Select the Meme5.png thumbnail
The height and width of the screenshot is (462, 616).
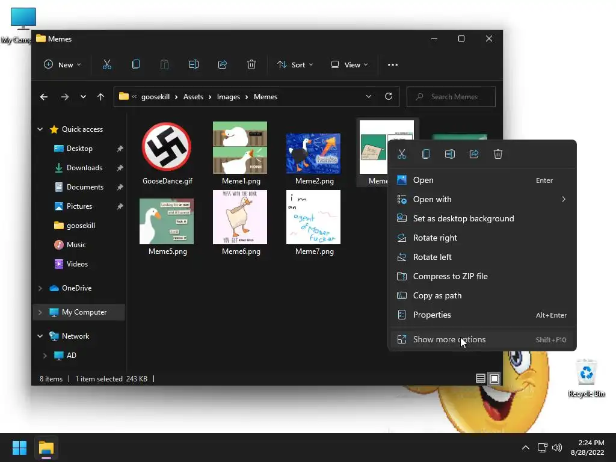[x=167, y=221]
